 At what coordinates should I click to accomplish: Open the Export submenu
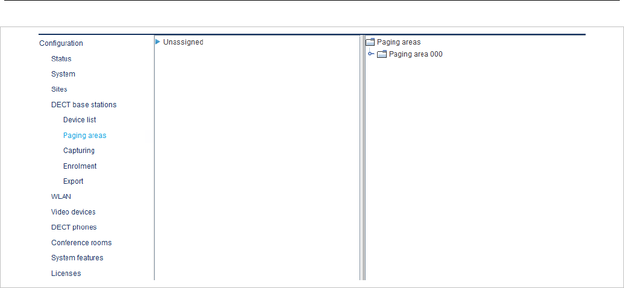click(73, 181)
